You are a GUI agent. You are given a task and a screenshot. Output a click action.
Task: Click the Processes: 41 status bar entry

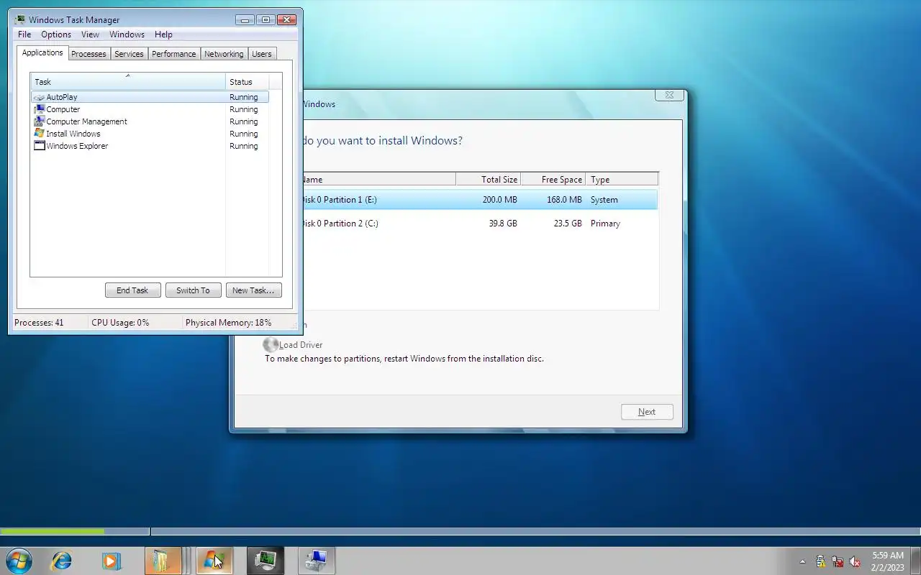(x=39, y=323)
